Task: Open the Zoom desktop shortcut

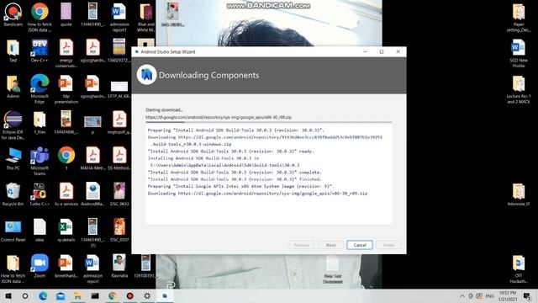Action: click(x=40, y=266)
